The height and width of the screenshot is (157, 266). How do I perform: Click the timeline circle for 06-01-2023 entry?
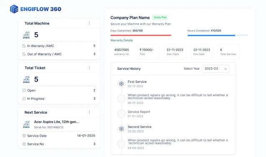coord(121,99)
